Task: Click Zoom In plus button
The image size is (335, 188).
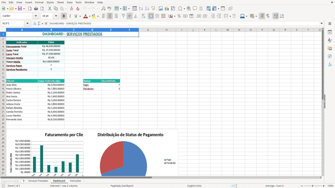Action: coord(324,186)
